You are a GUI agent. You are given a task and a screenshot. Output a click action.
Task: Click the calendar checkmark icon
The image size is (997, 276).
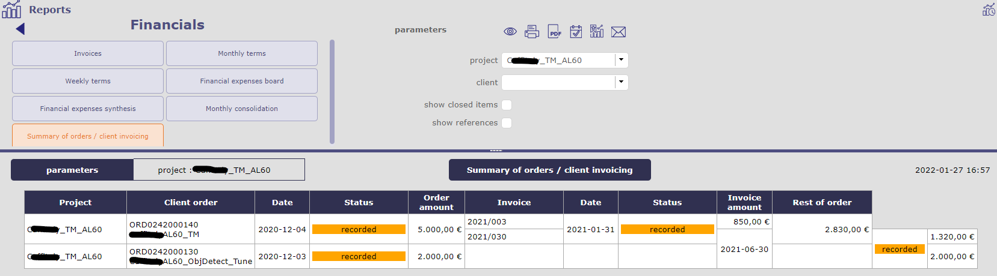tap(576, 32)
